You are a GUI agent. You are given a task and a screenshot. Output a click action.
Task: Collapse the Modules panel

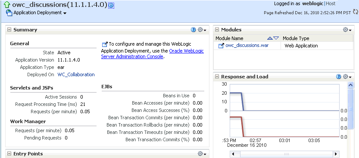(217, 30)
